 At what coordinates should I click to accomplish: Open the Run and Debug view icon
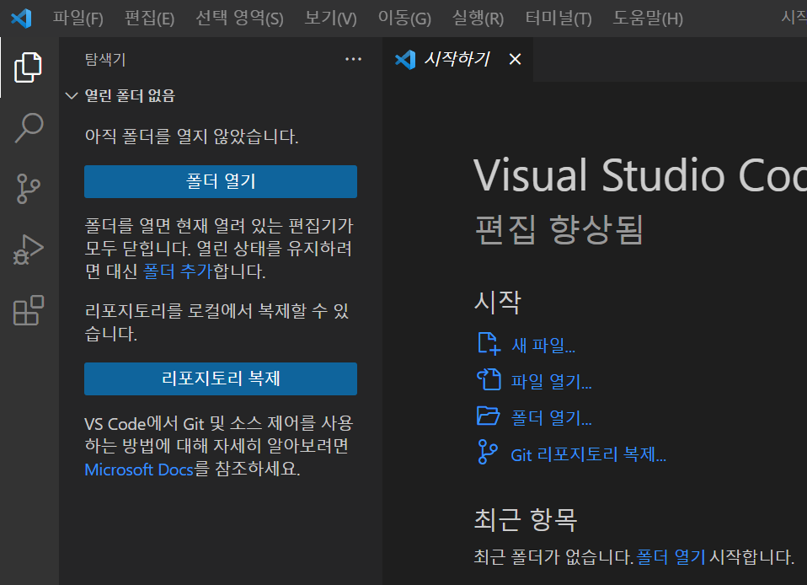[x=29, y=250]
